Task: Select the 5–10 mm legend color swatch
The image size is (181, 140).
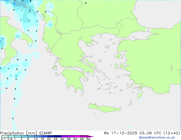Action: click(x=31, y=136)
